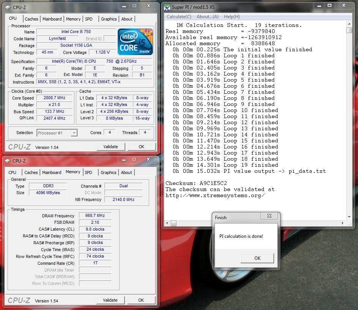Click the Checksum: A9C1E5C2 line
This screenshot has height=310, width=358.
tap(196, 183)
